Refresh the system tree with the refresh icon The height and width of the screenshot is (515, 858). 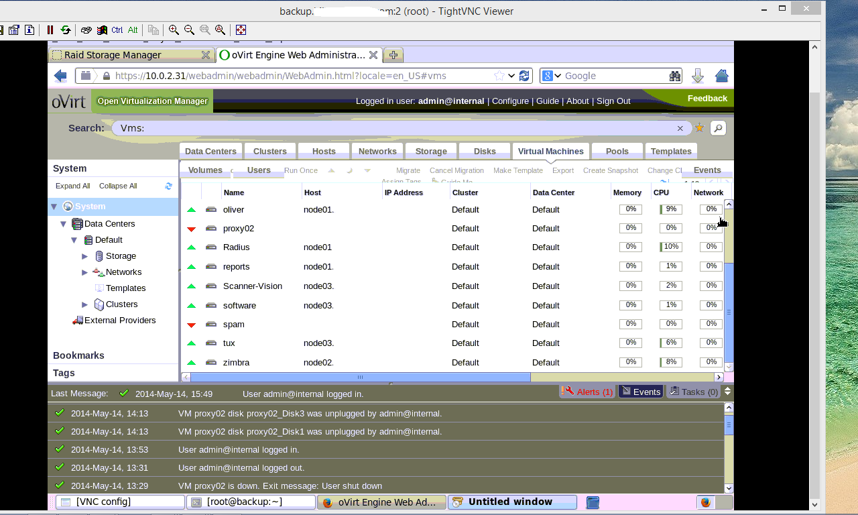168,186
